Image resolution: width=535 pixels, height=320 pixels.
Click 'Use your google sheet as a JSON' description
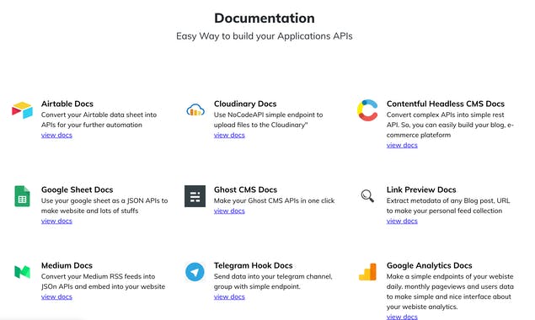(104, 205)
